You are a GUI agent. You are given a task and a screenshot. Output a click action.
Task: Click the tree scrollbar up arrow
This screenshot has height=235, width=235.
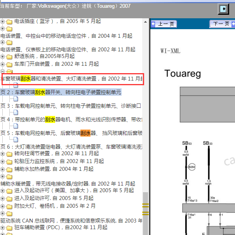coord(145,22)
